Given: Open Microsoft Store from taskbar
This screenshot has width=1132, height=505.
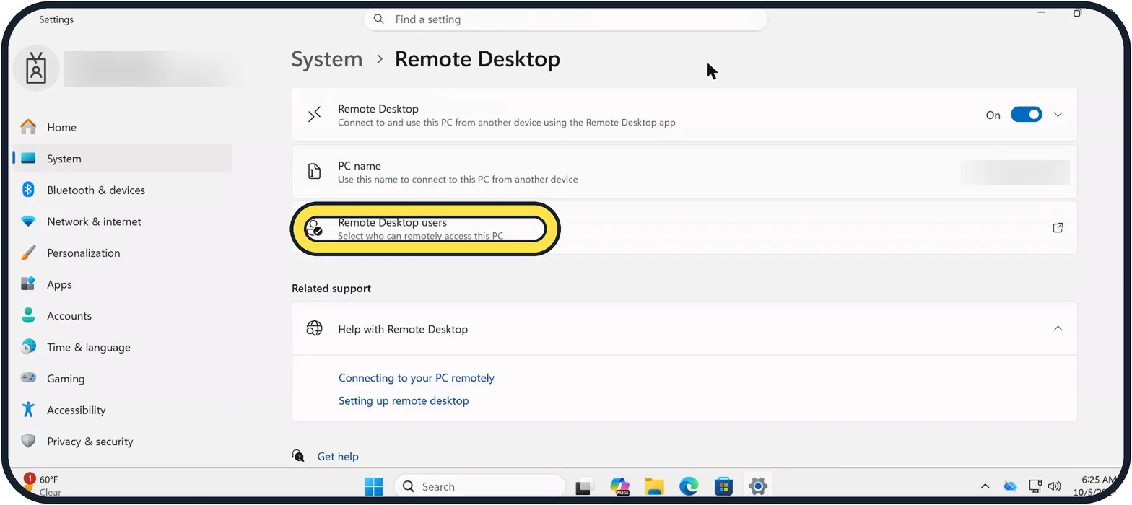Looking at the screenshot, I should click(x=723, y=487).
